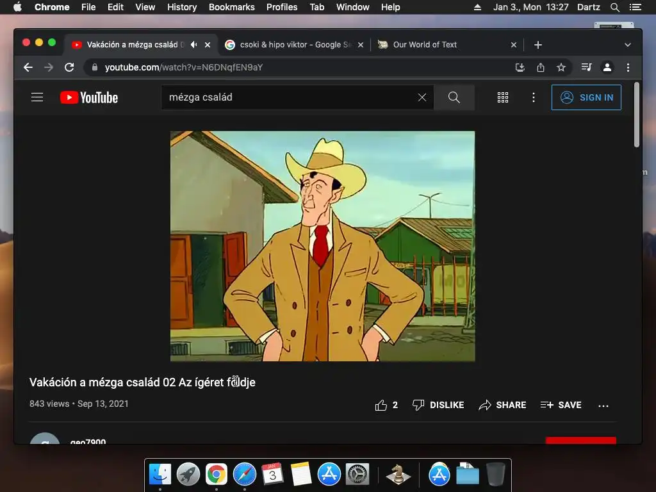
Task: Expand the tab search chevron
Action: [628, 45]
